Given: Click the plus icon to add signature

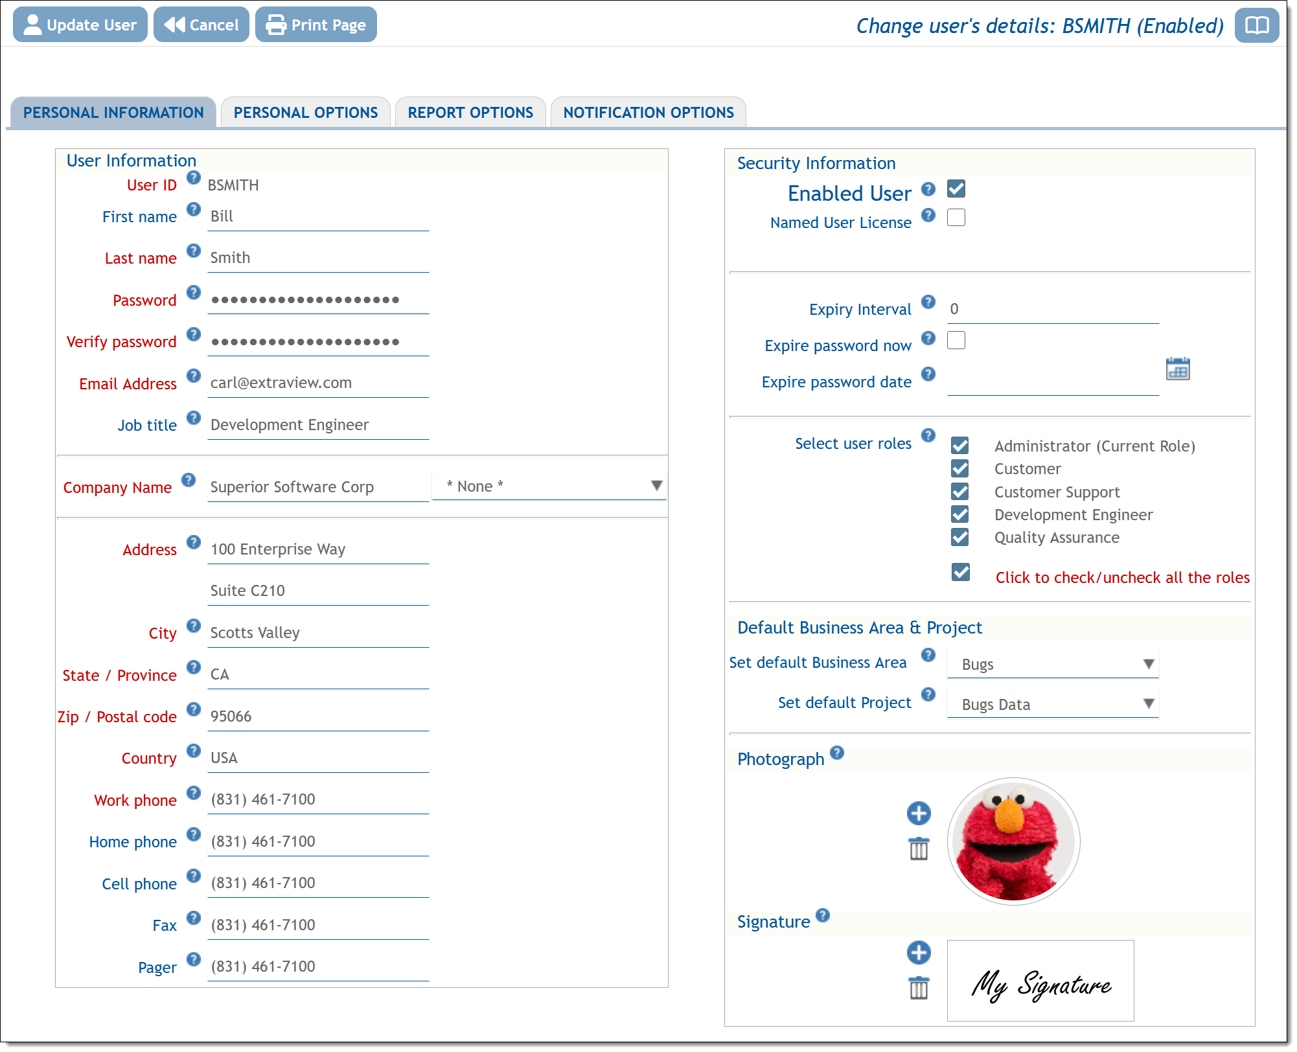Looking at the screenshot, I should (919, 953).
